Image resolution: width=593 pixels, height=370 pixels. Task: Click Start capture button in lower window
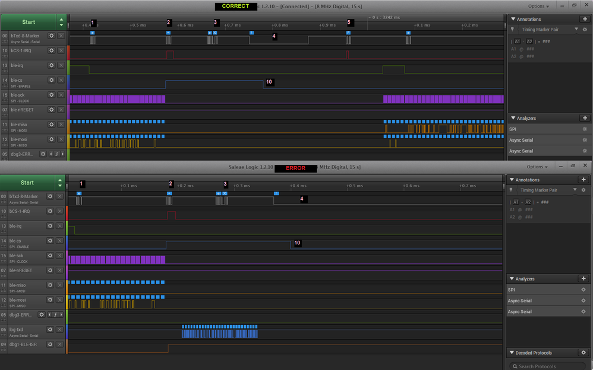[27, 183]
